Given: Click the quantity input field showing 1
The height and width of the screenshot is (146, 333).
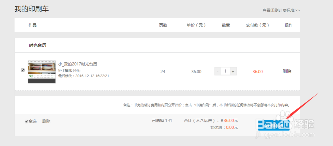Looking at the screenshot, I should pyautogui.click(x=225, y=71).
